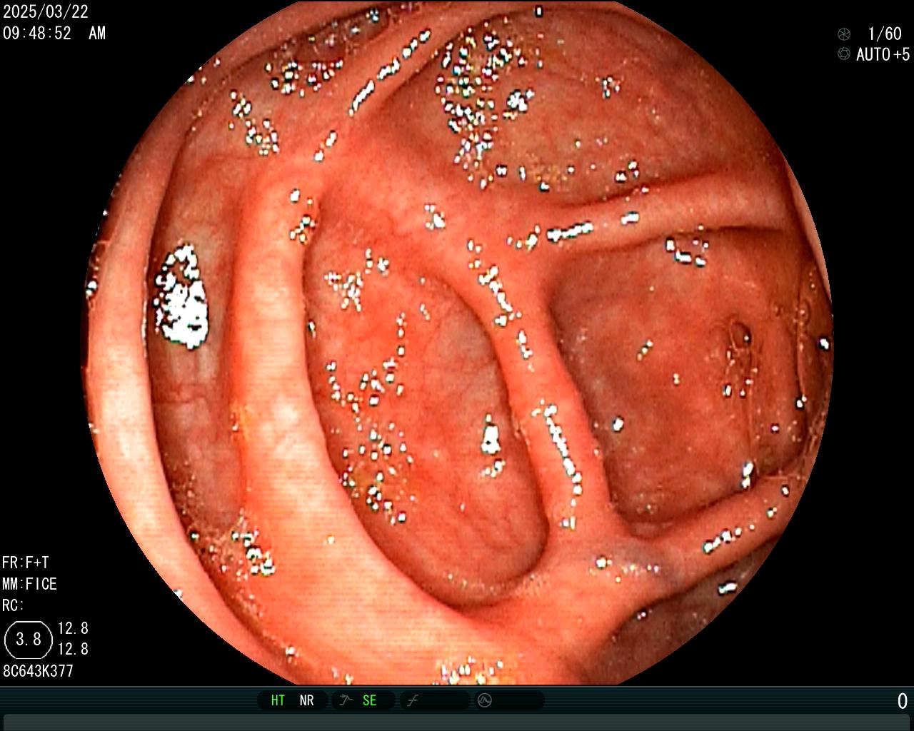Click the spectrum waveform icon in status bar

coord(485,700)
